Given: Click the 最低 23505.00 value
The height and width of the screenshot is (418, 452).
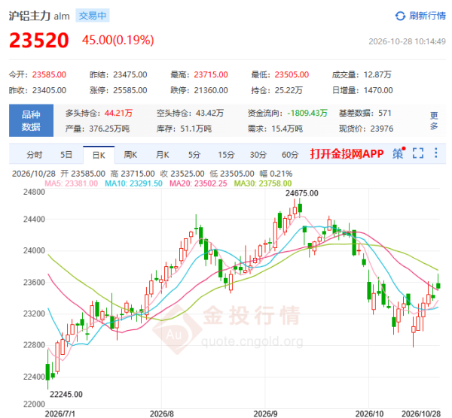Looking at the screenshot, I should point(292,74).
